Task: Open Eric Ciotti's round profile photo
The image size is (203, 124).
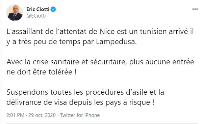Action: 15,13
